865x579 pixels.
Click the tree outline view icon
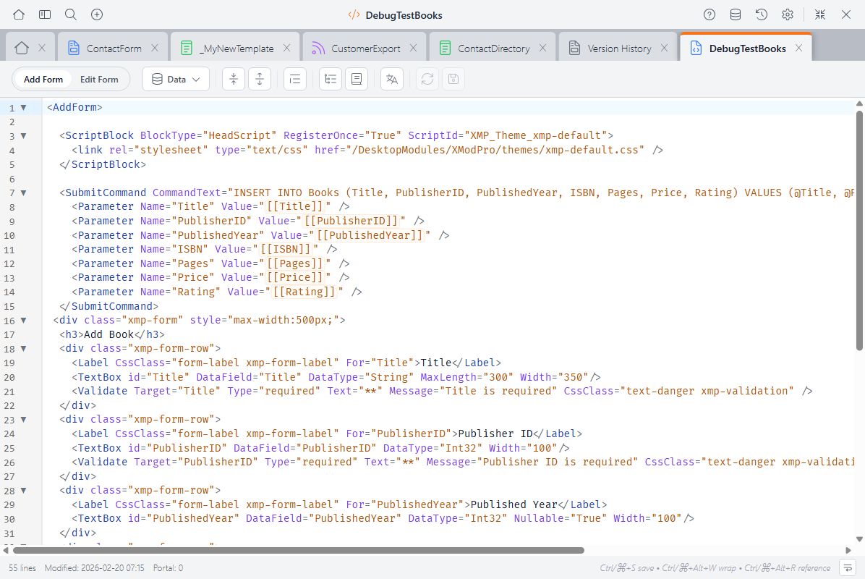(331, 79)
